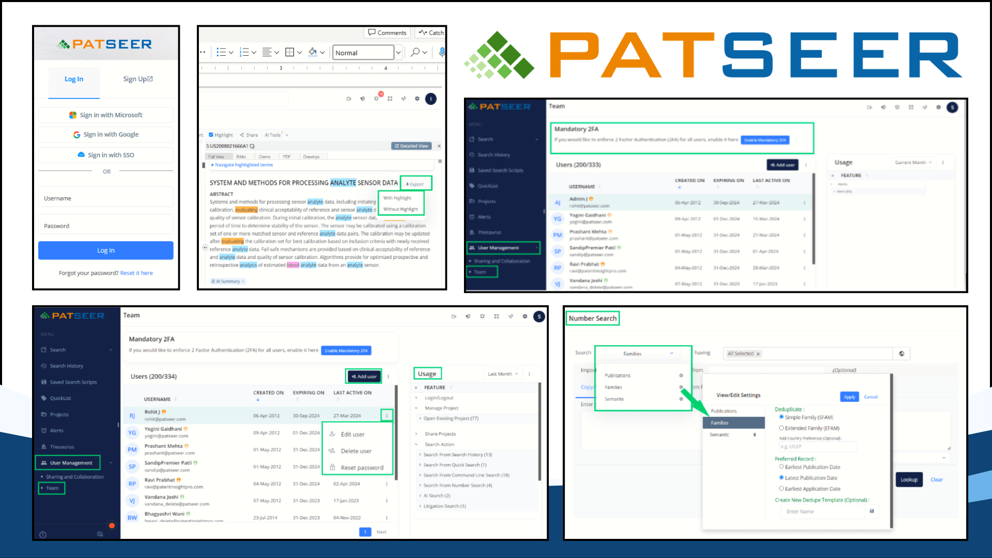
Task: Choose Earliest Application Date radio option
Action: (781, 488)
